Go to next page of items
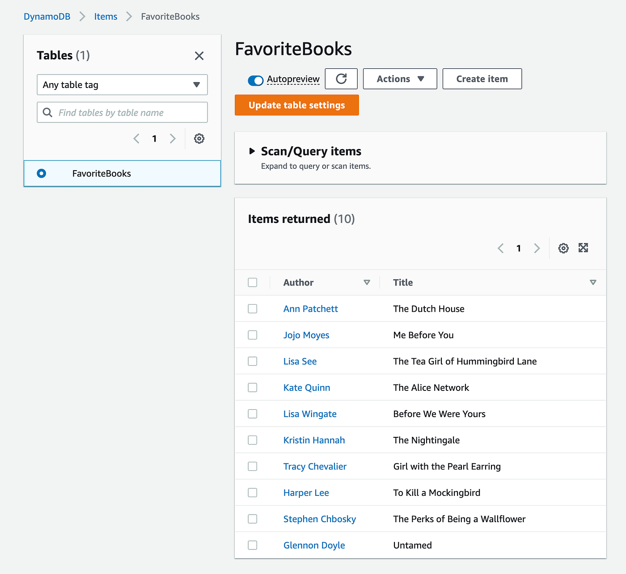Viewport: 626px width, 574px height. (537, 248)
